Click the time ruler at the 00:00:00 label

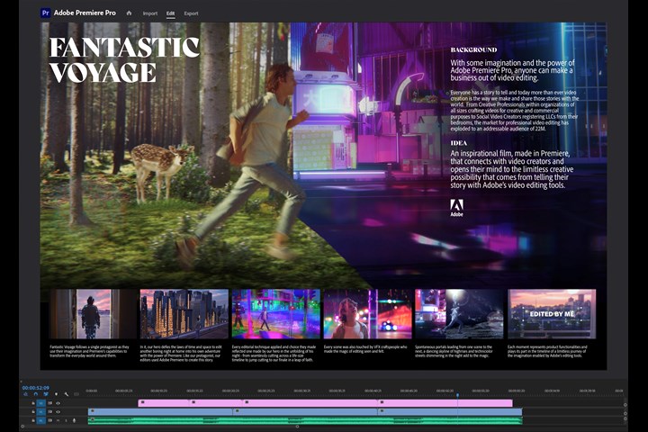coord(91,391)
